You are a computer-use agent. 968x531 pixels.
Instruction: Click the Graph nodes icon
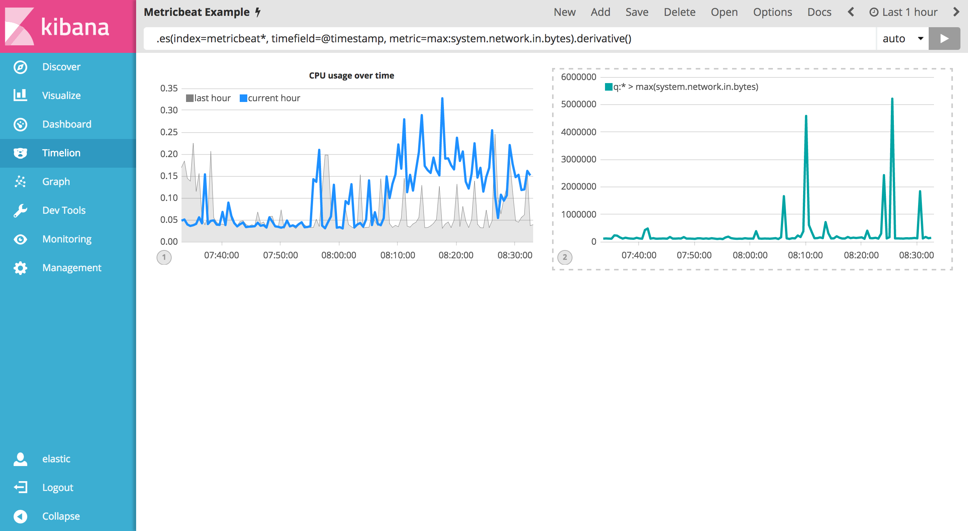point(20,182)
